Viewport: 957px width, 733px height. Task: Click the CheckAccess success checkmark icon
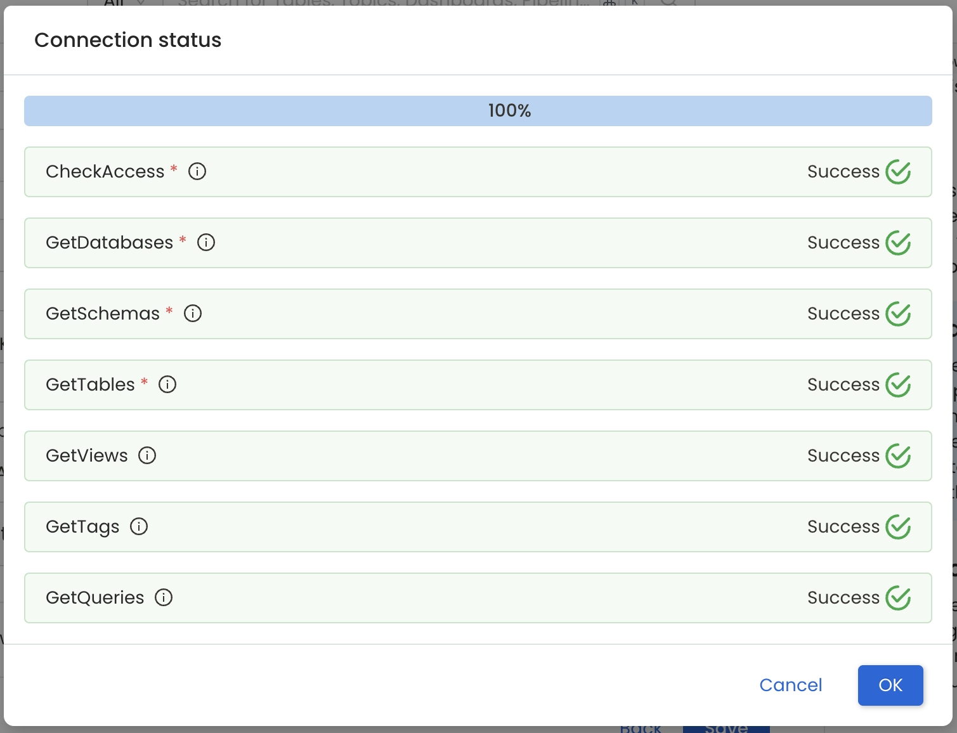898,172
